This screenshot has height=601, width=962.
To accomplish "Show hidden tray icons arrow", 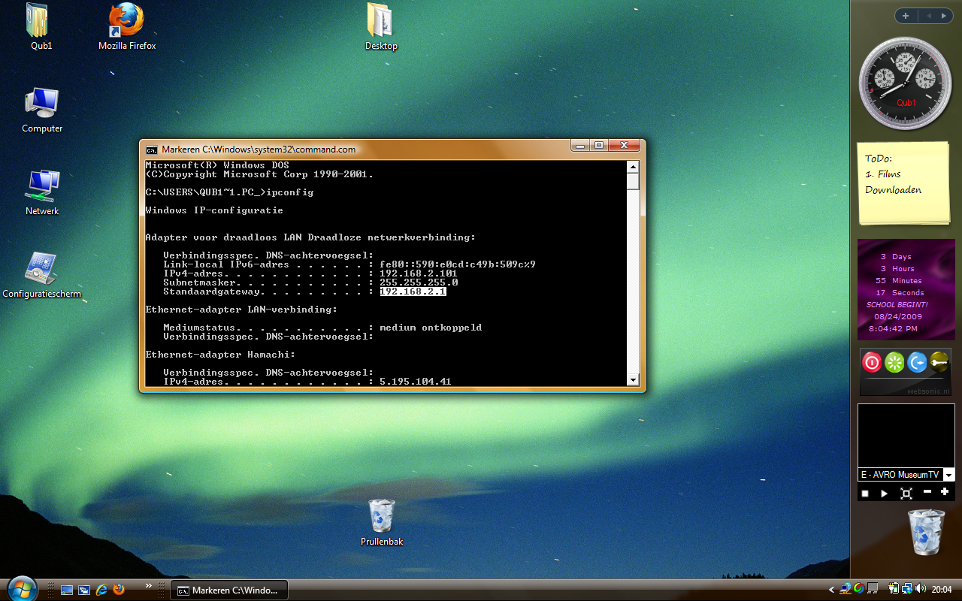I will click(x=831, y=590).
